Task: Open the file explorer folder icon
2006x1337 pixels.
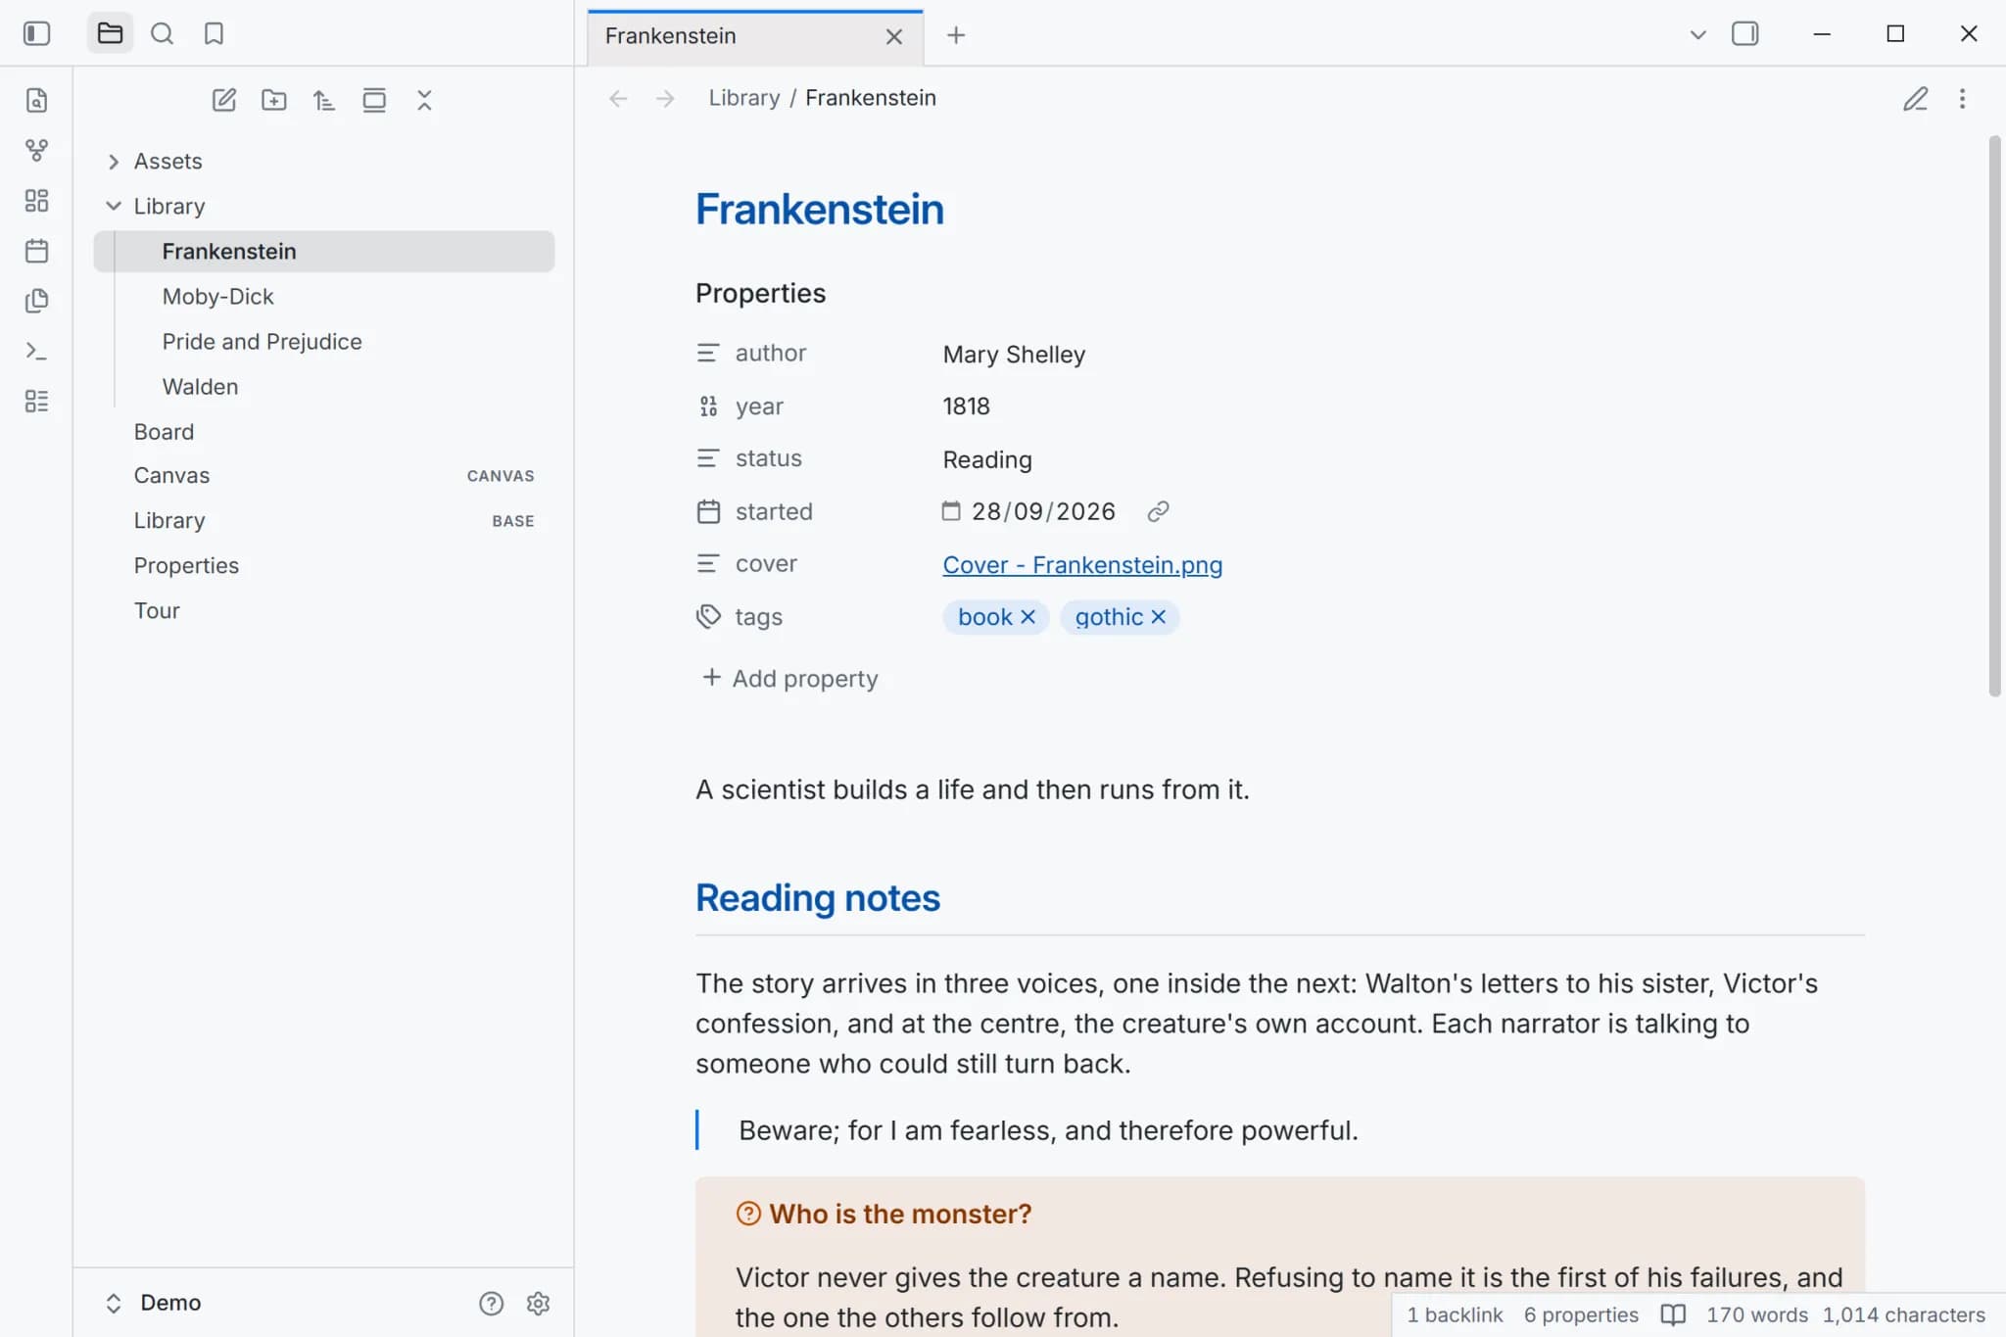Action: pyautogui.click(x=110, y=33)
